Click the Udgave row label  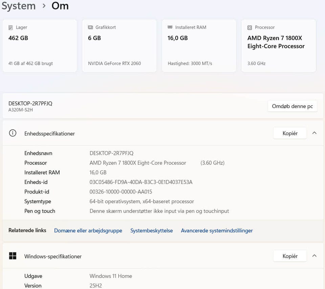(33, 276)
